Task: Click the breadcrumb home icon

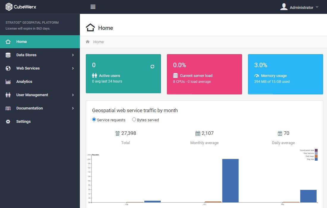Action: [x=88, y=42]
